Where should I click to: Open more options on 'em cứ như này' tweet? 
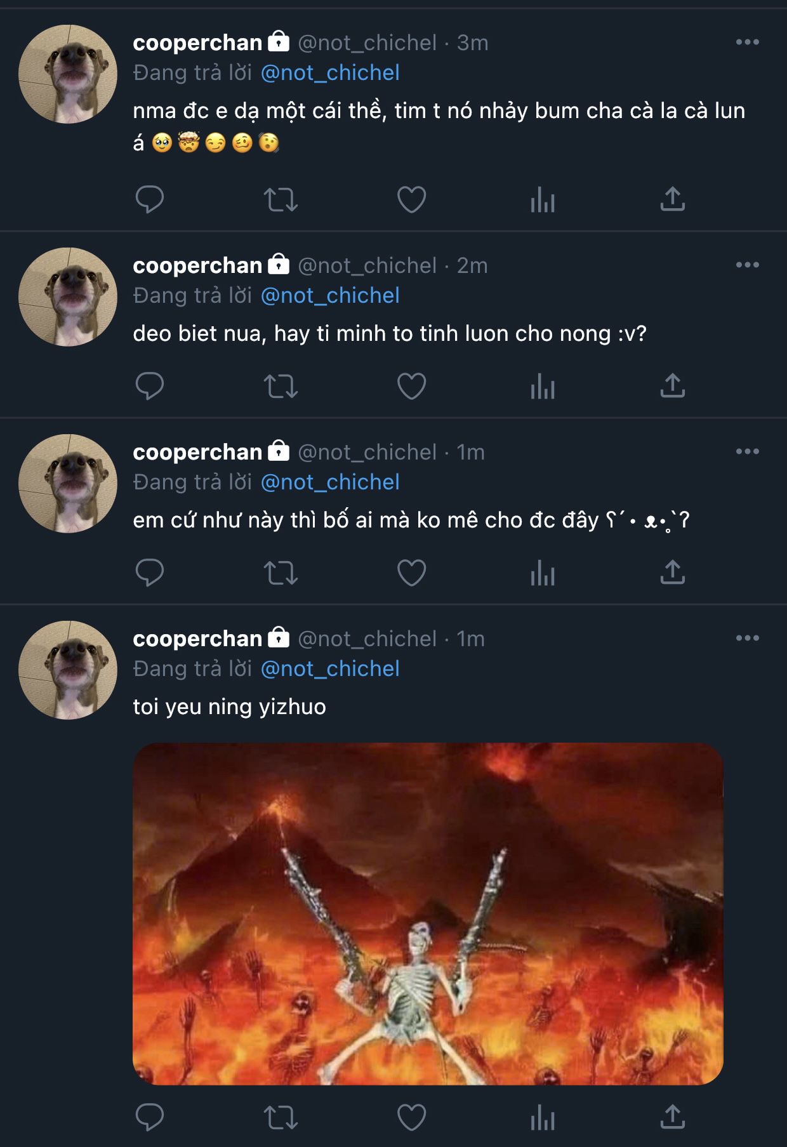point(747,452)
